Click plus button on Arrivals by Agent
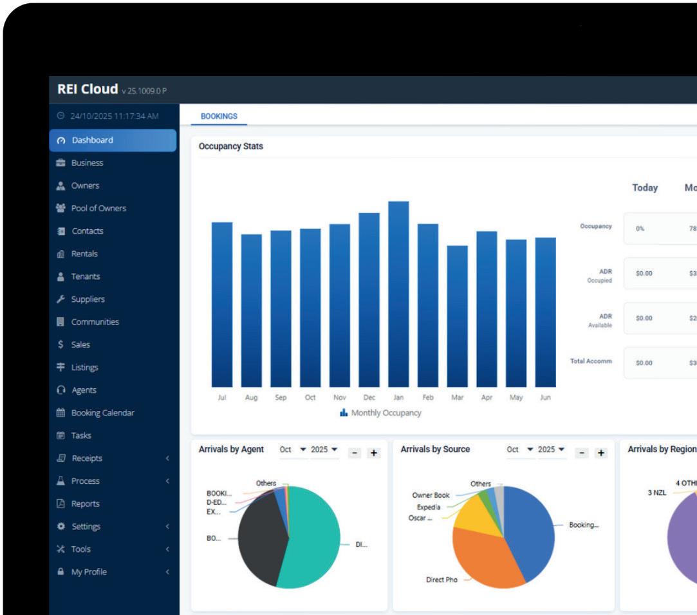 (x=374, y=453)
